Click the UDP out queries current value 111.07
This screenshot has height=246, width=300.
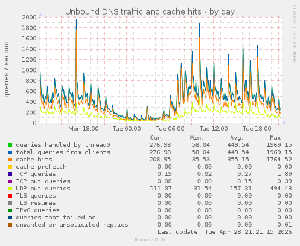point(161,189)
